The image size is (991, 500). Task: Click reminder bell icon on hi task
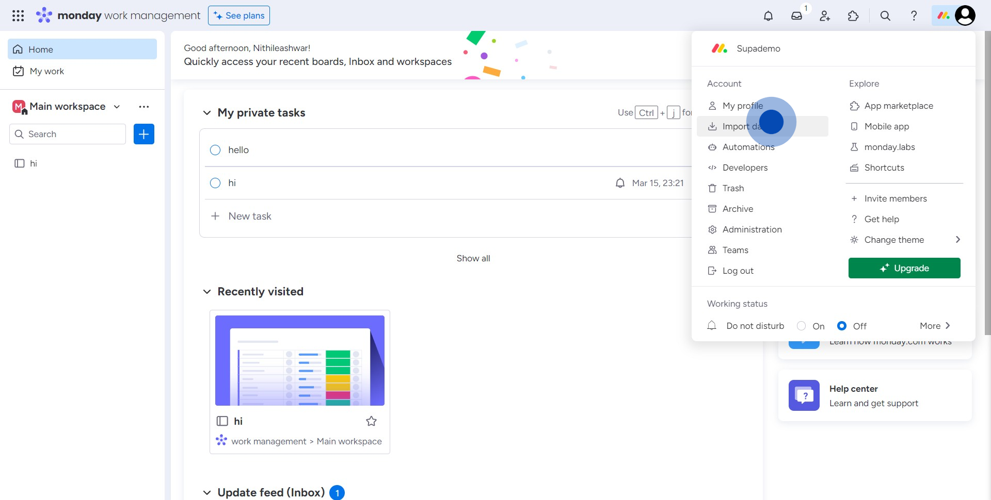point(620,183)
